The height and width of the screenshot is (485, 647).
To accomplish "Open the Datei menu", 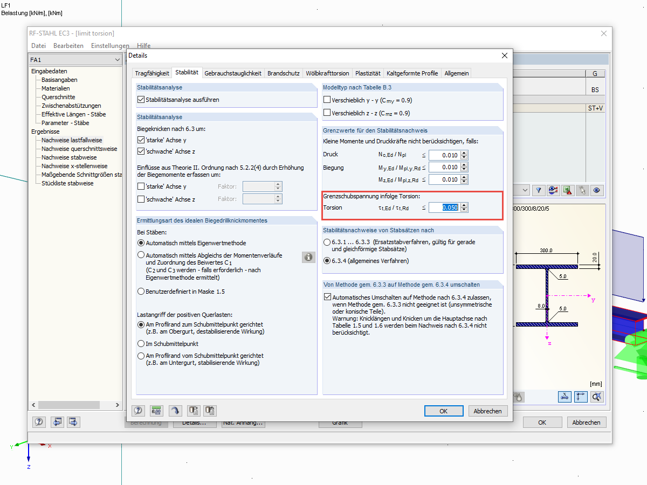I will pyautogui.click(x=39, y=46).
